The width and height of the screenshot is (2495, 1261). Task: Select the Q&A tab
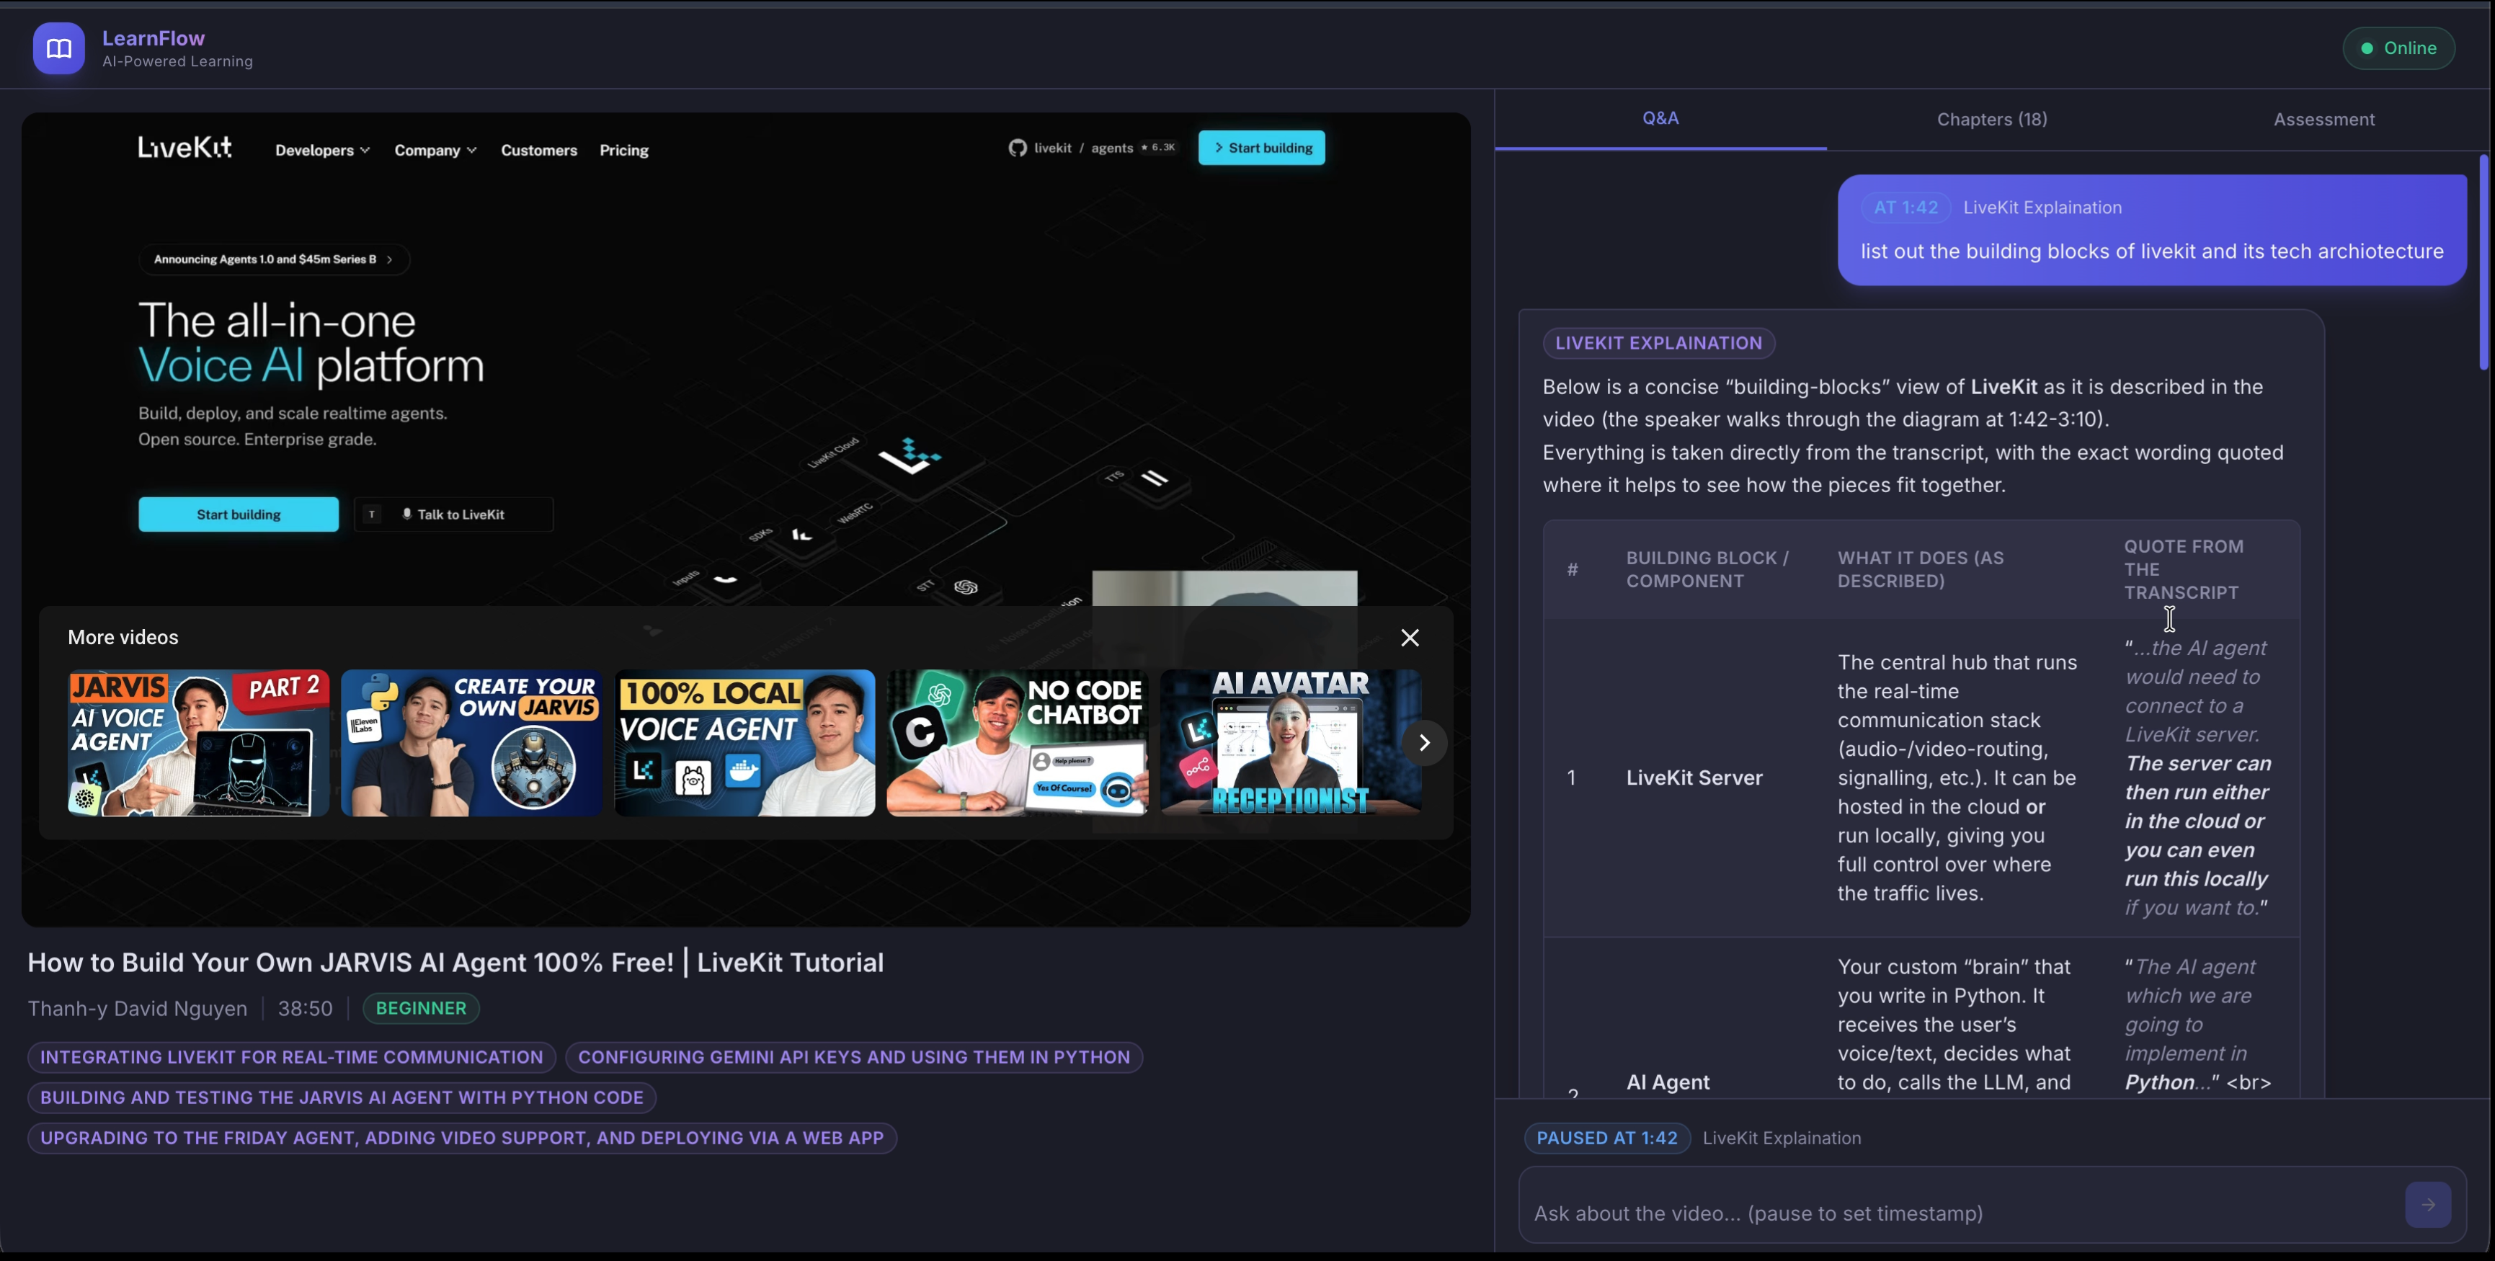tap(1660, 118)
